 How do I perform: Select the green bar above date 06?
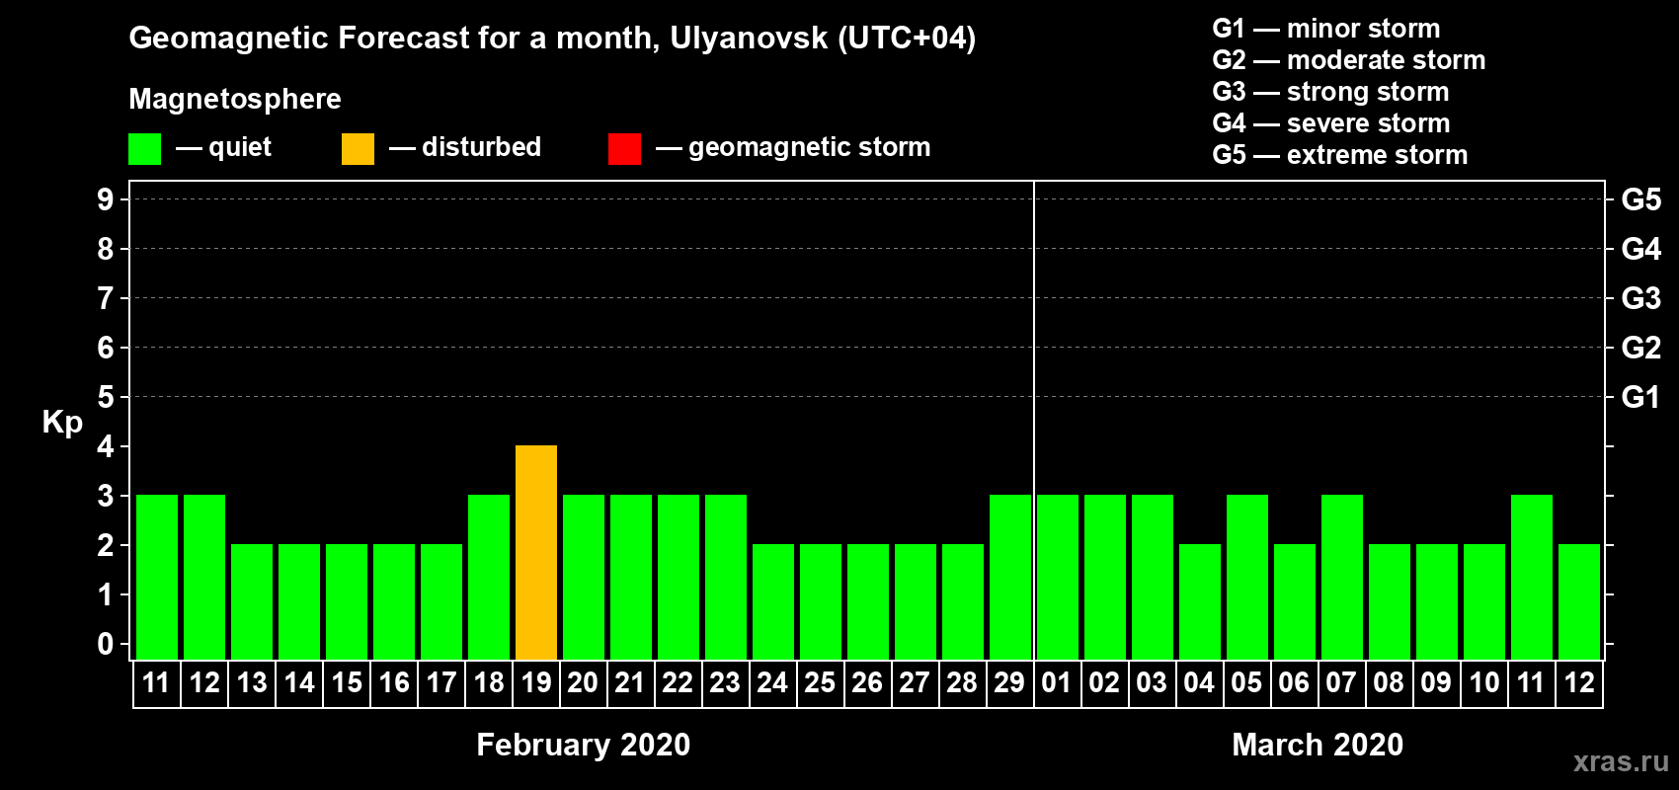[x=1295, y=602]
